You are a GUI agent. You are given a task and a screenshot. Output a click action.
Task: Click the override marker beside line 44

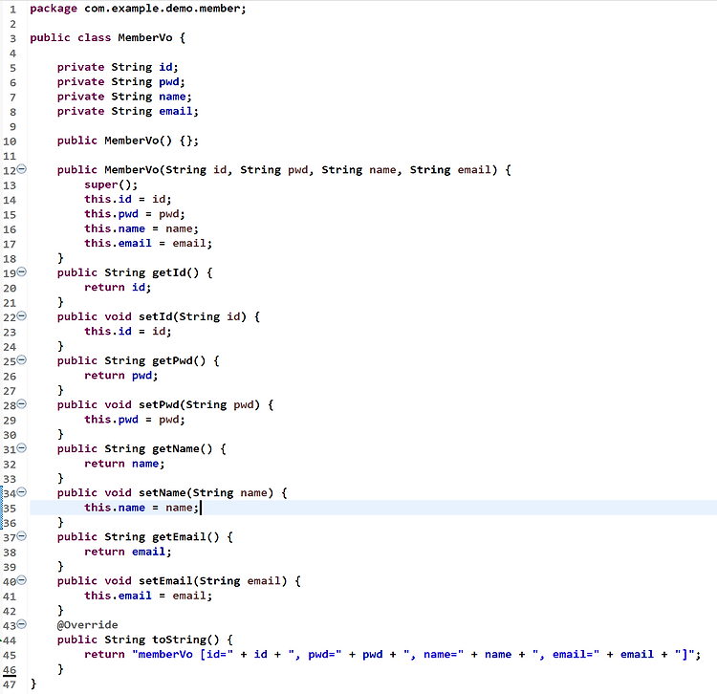[x=1, y=640]
